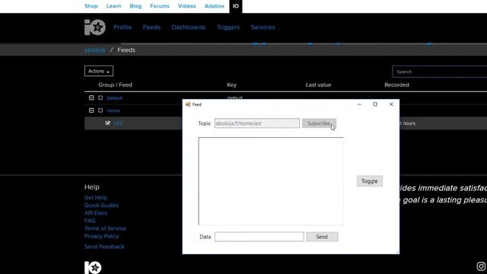Click Subscribe in the Feed window
Image resolution: width=487 pixels, height=274 pixels.
click(x=319, y=123)
